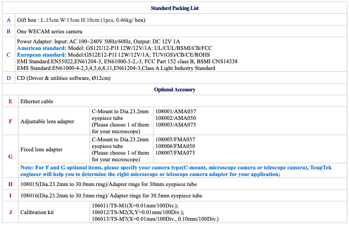Click part number '108007/FMA075'
The width and height of the screenshot is (349, 226).
(175, 153)
